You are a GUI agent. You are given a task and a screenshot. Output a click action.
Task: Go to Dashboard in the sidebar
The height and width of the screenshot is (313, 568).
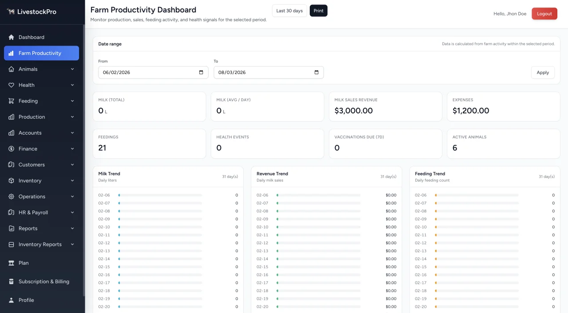pyautogui.click(x=41, y=37)
